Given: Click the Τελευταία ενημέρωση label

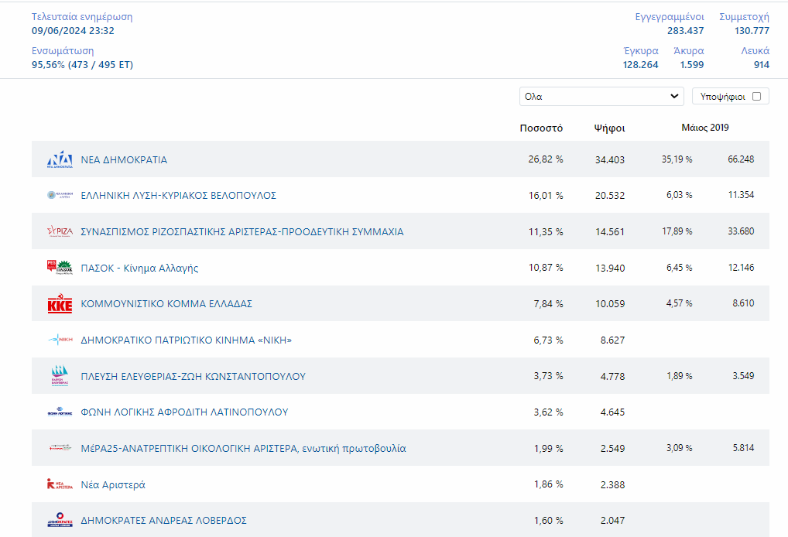Looking at the screenshot, I should coord(82,16).
